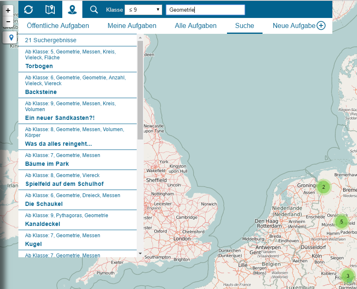Switch to Meine Aufgaben tab
Viewport: 357px width, 289px height.
(132, 26)
